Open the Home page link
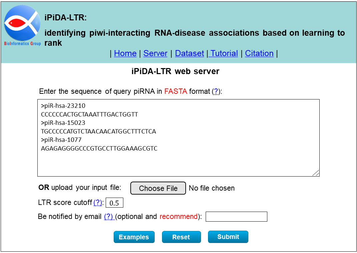Screen dimensions: 357x253 pyautogui.click(x=125, y=53)
